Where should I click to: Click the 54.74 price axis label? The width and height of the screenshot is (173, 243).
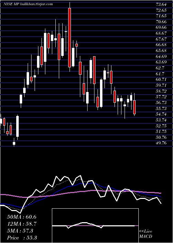[x=161, y=114]
